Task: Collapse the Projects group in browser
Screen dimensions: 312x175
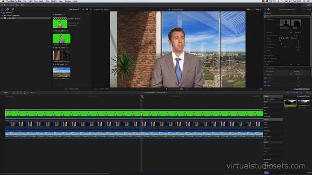Action: click(53, 15)
